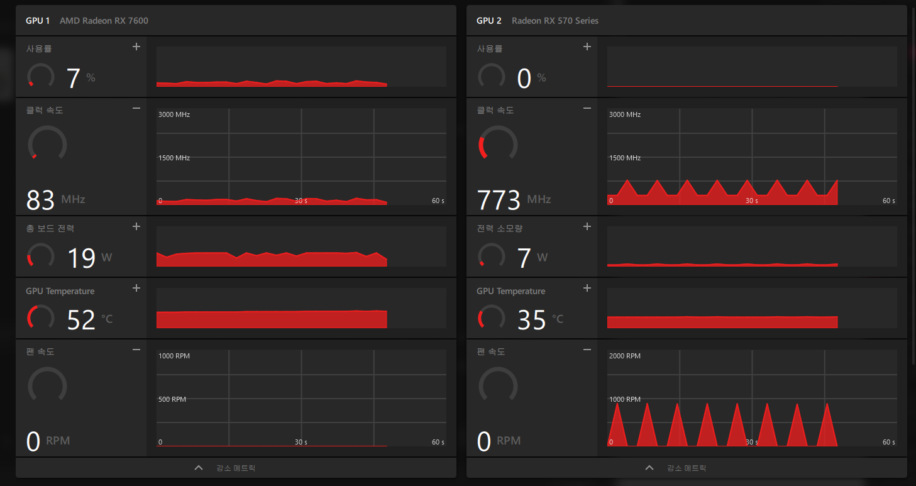Click GPU 1 클럭 속도 gauge dial
Image resolution: width=916 pixels, height=486 pixels.
pyautogui.click(x=47, y=143)
